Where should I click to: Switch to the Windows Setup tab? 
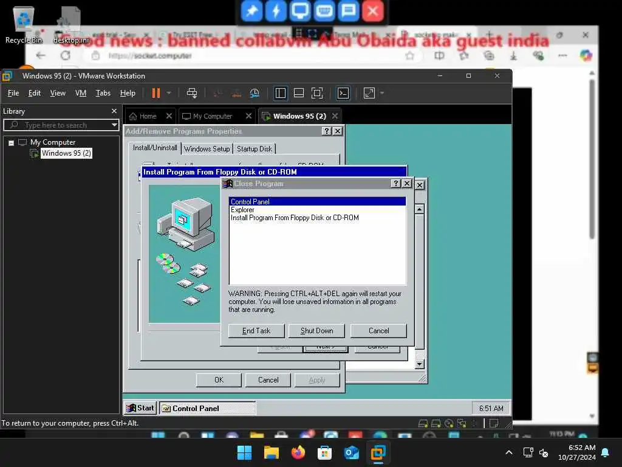point(207,149)
